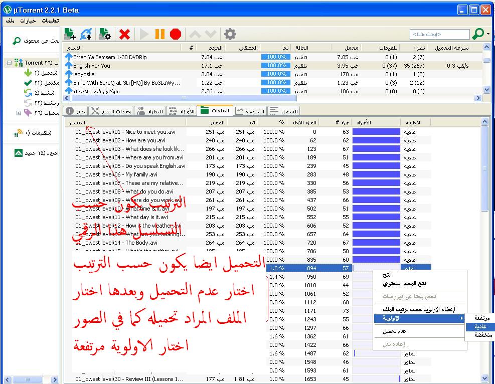Open the search engine dropdown arrow
Screen dimensions: 495x384
click(x=488, y=34)
